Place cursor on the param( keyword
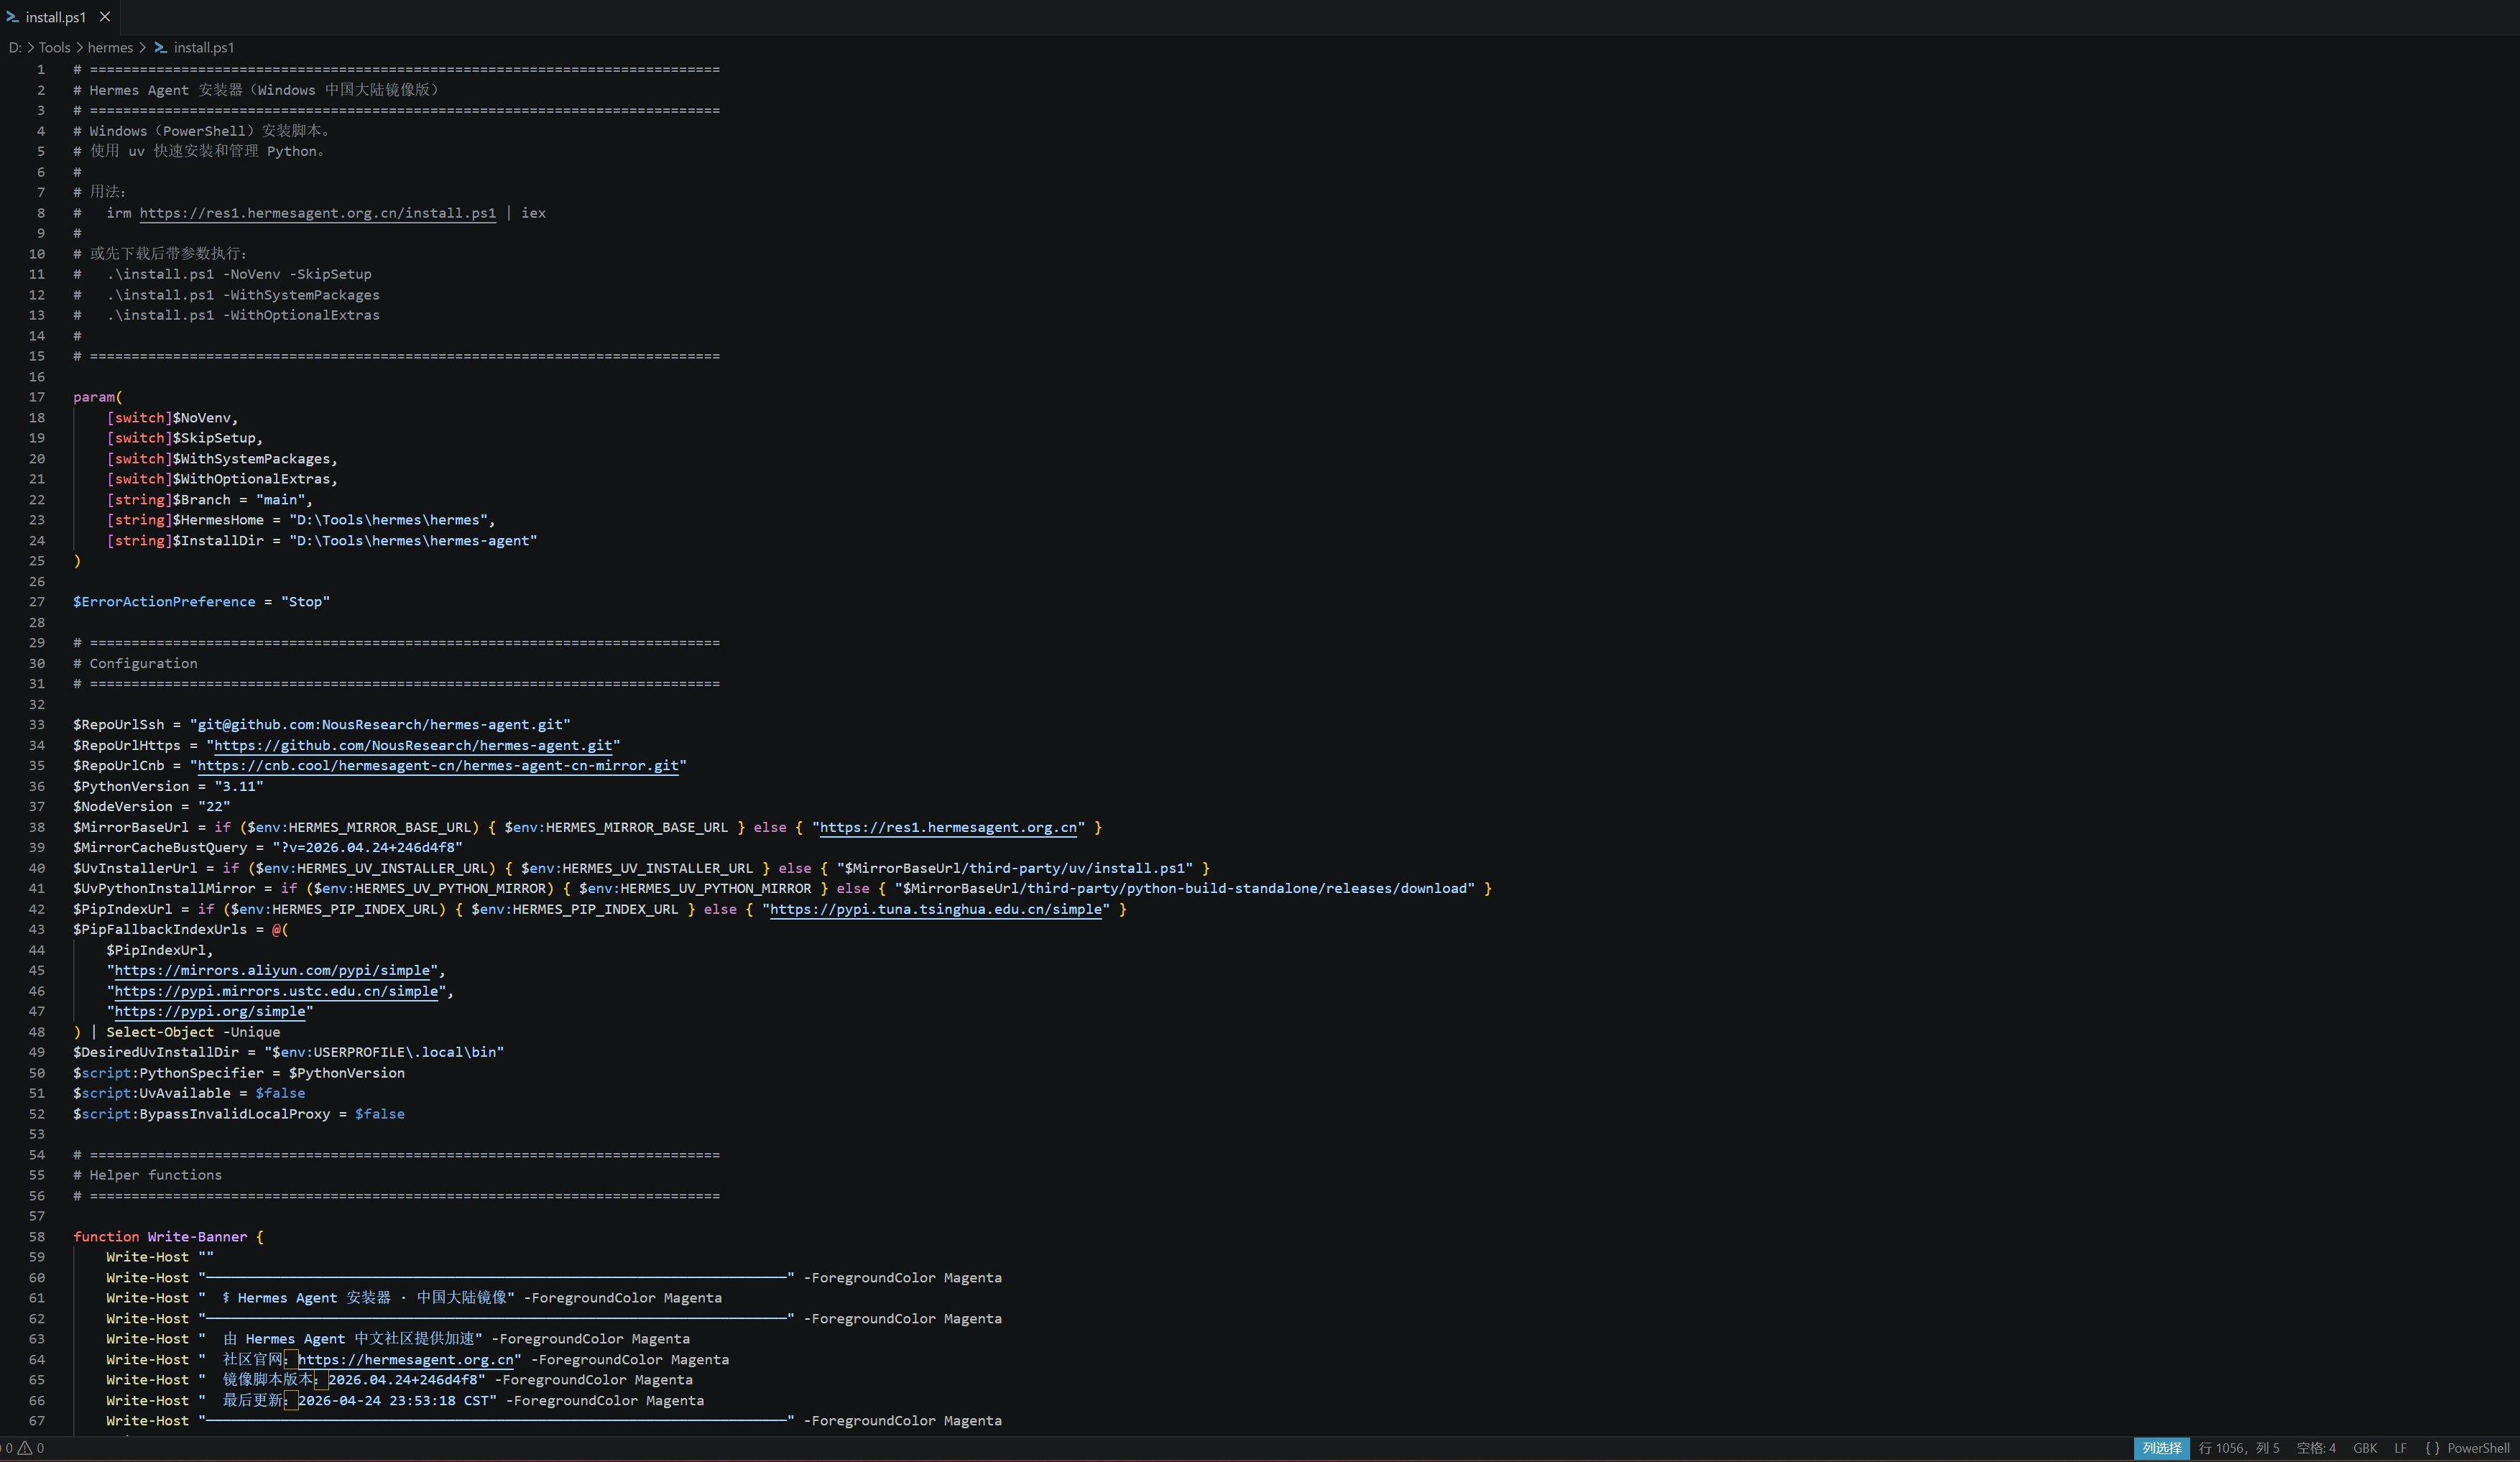 [x=97, y=397]
